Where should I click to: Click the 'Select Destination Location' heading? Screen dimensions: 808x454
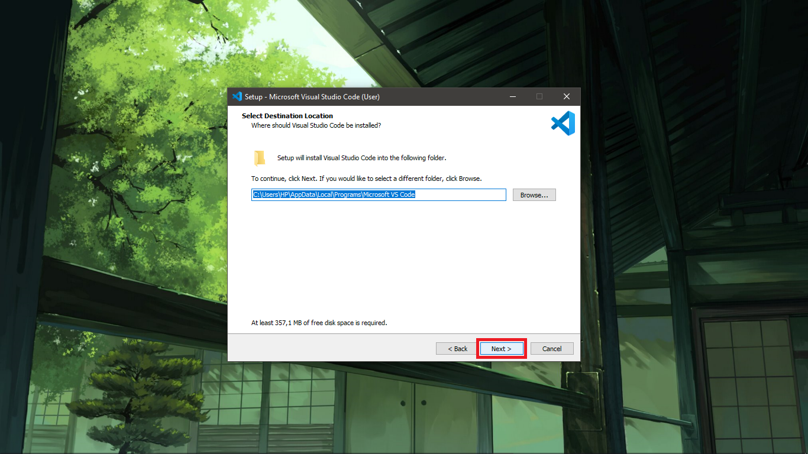click(x=287, y=116)
